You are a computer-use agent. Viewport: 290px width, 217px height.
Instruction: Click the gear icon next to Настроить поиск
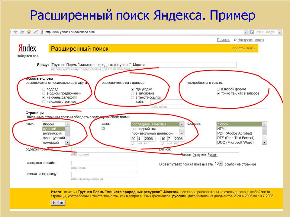(235, 40)
